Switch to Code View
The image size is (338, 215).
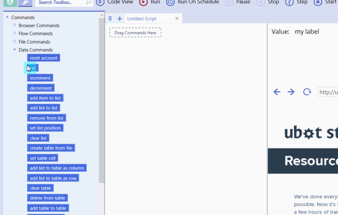point(114,2)
